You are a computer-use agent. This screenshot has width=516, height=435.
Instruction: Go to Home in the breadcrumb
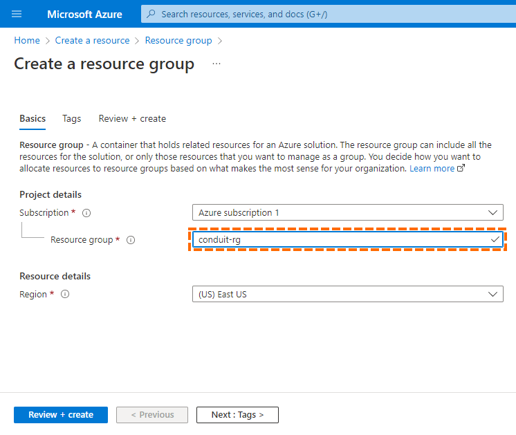[x=27, y=41]
